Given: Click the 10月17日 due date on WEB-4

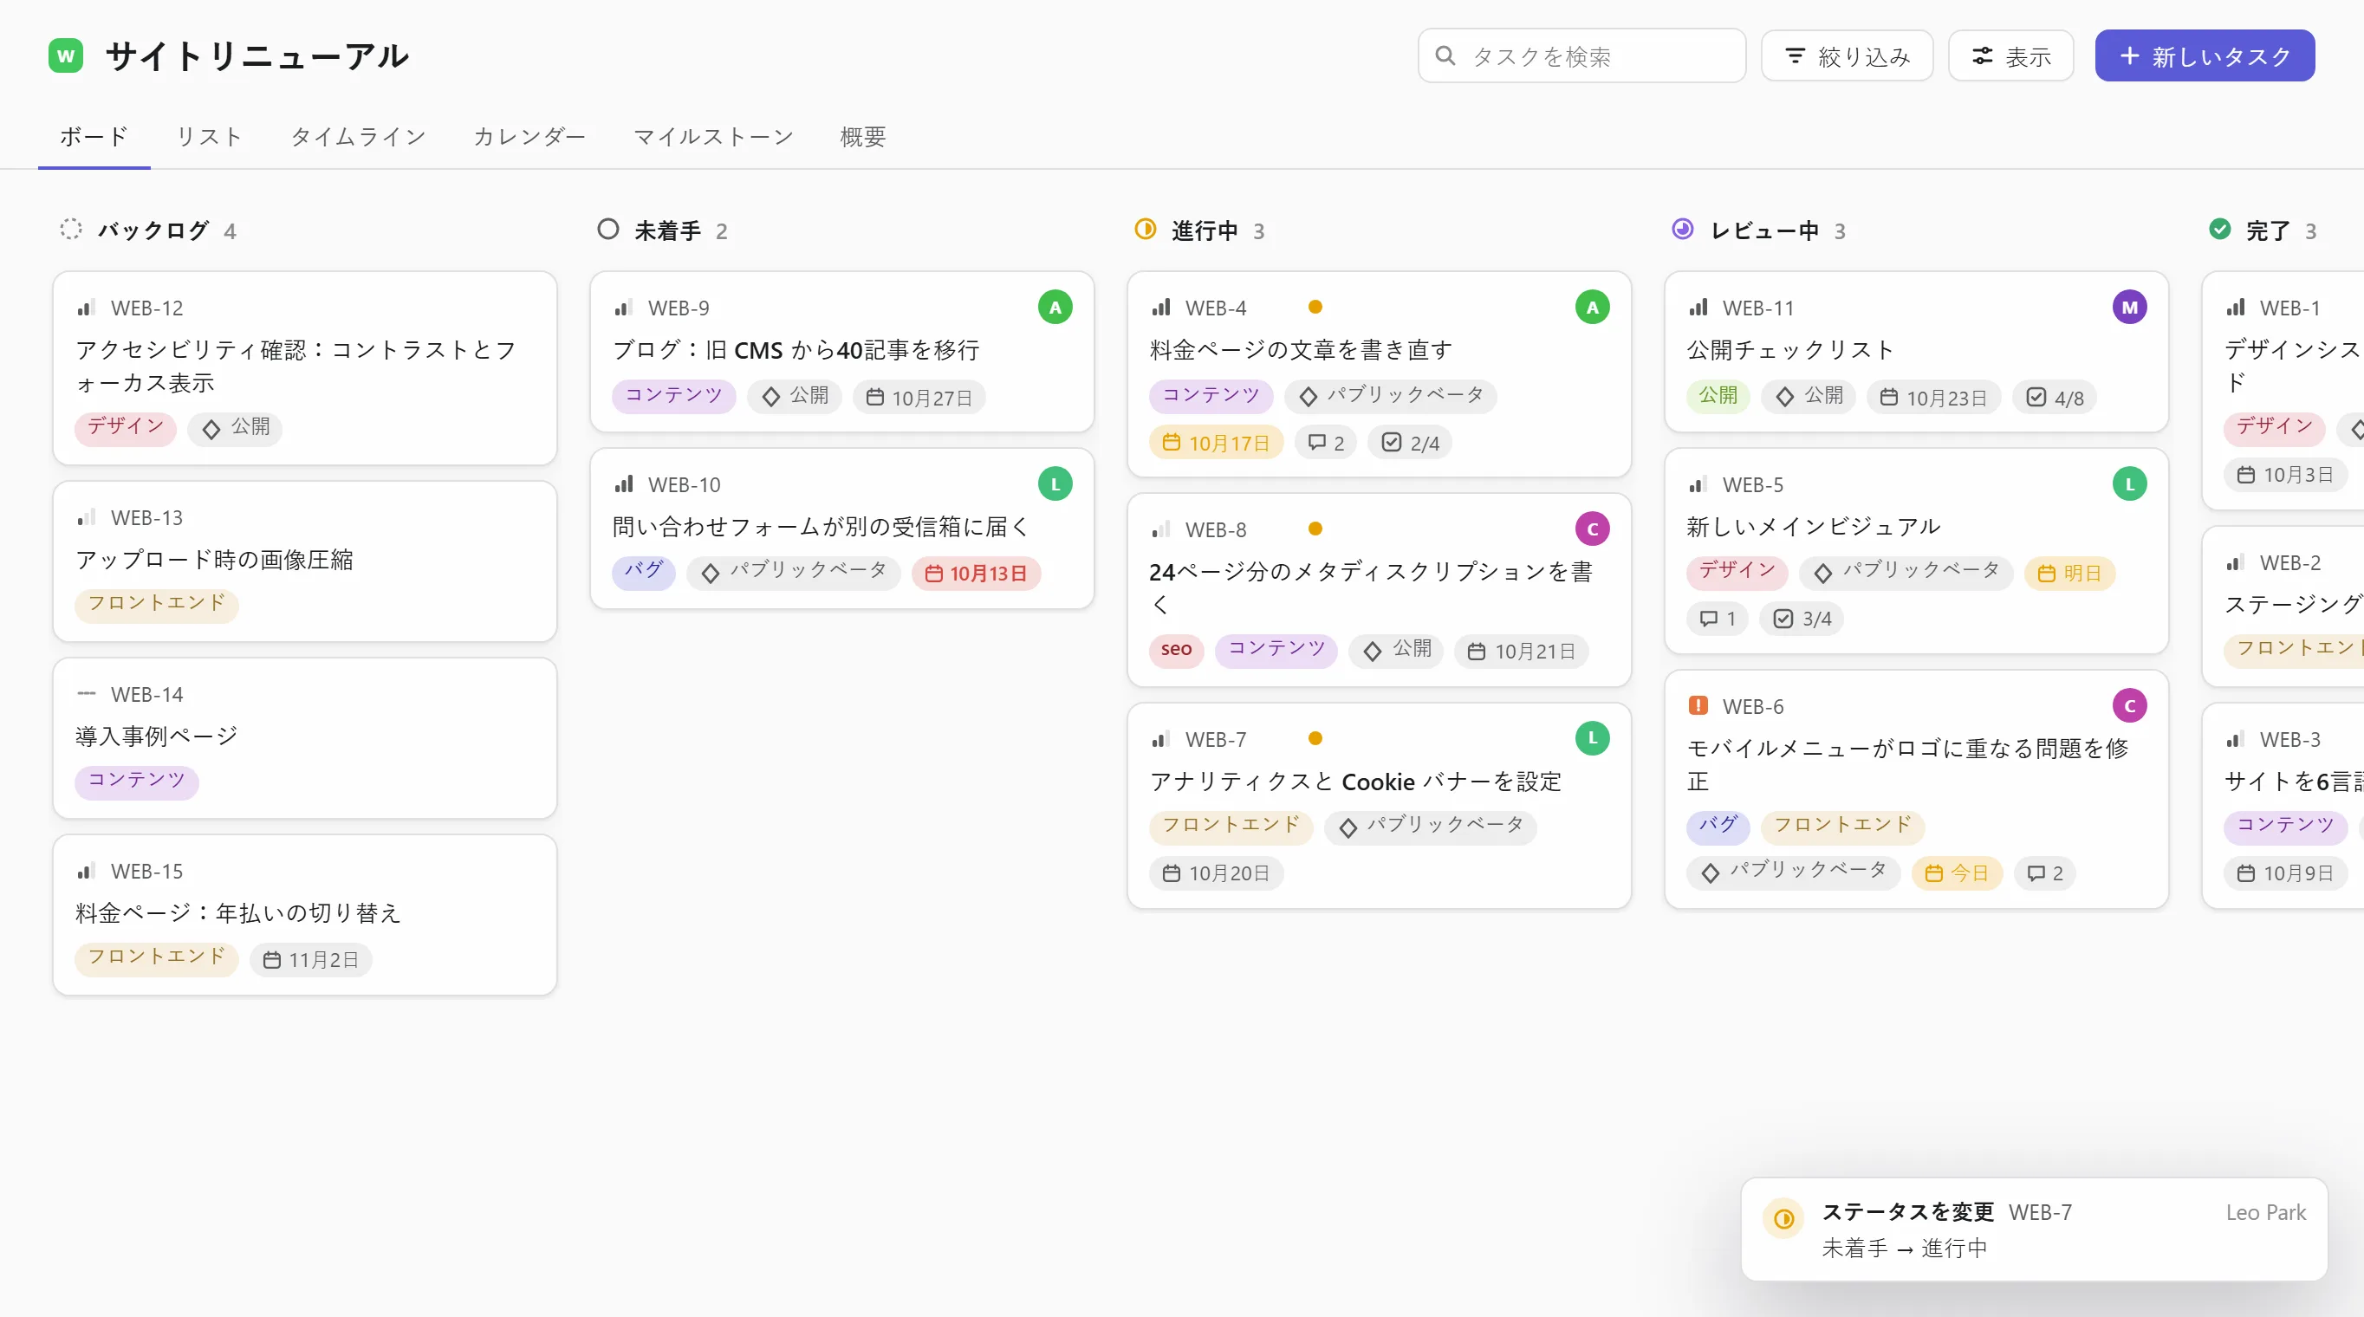Looking at the screenshot, I should (1216, 444).
